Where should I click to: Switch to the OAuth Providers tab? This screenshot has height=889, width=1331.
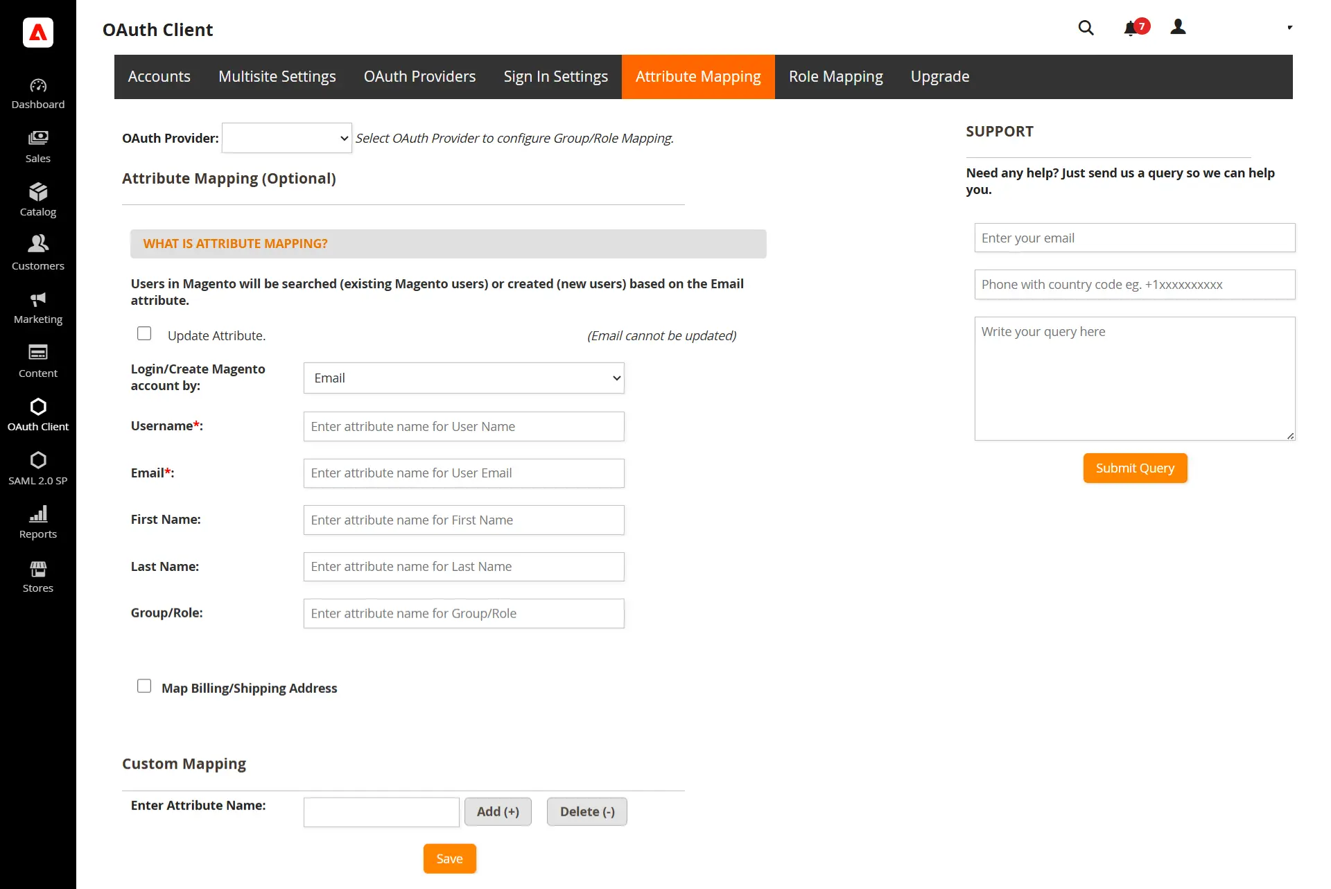(419, 77)
